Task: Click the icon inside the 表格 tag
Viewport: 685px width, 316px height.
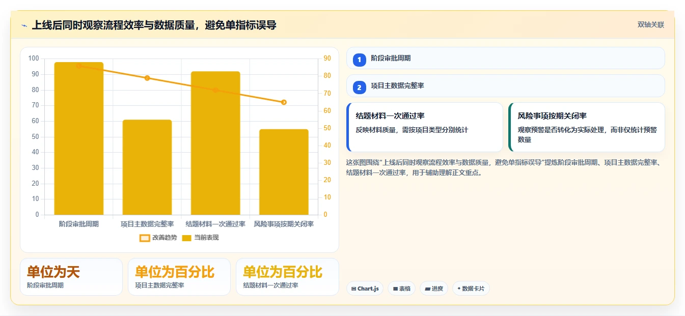Action: pyautogui.click(x=395, y=289)
